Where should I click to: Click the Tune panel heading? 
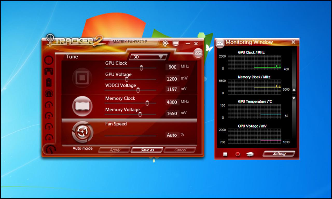72,56
